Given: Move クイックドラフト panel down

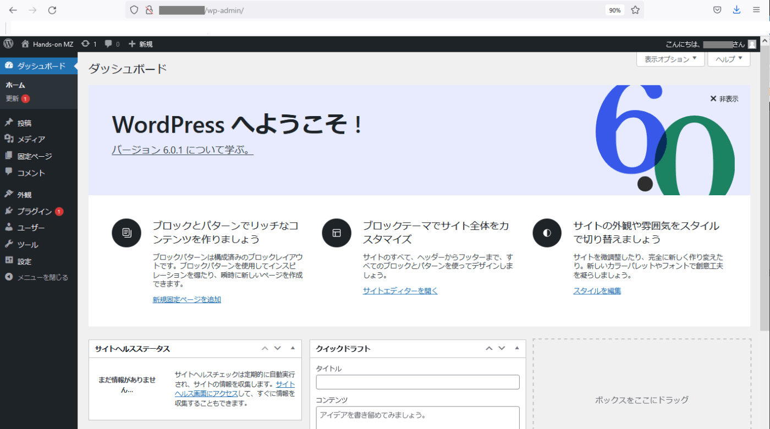Looking at the screenshot, I should click(x=502, y=348).
